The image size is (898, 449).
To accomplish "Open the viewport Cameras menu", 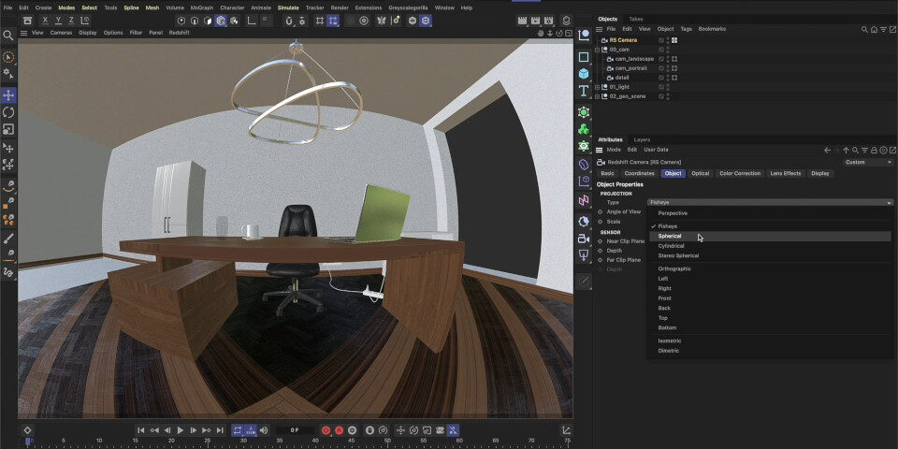I will point(62,33).
